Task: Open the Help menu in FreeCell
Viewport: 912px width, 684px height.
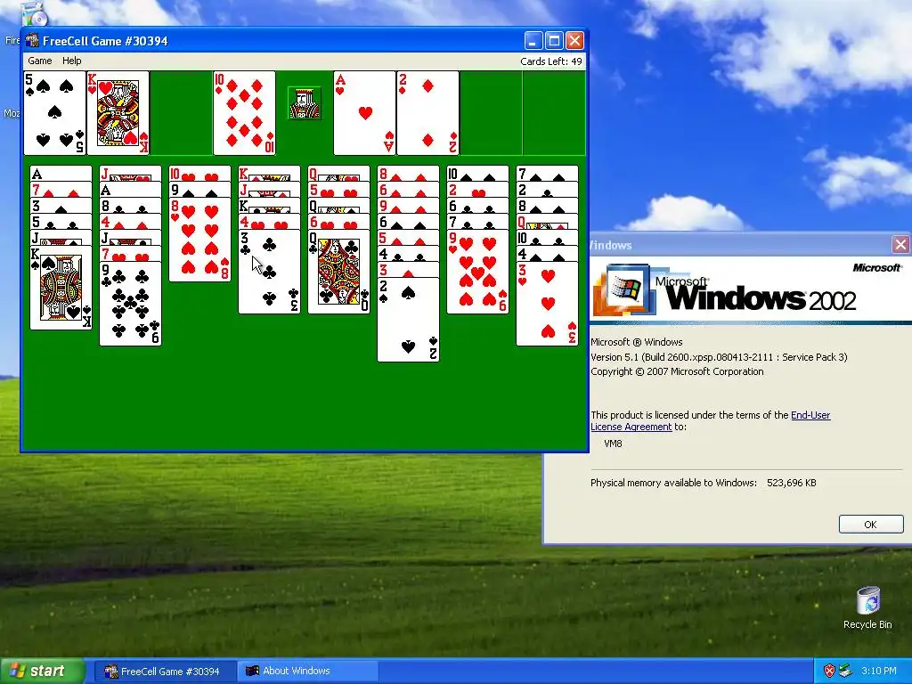Action: [71, 61]
